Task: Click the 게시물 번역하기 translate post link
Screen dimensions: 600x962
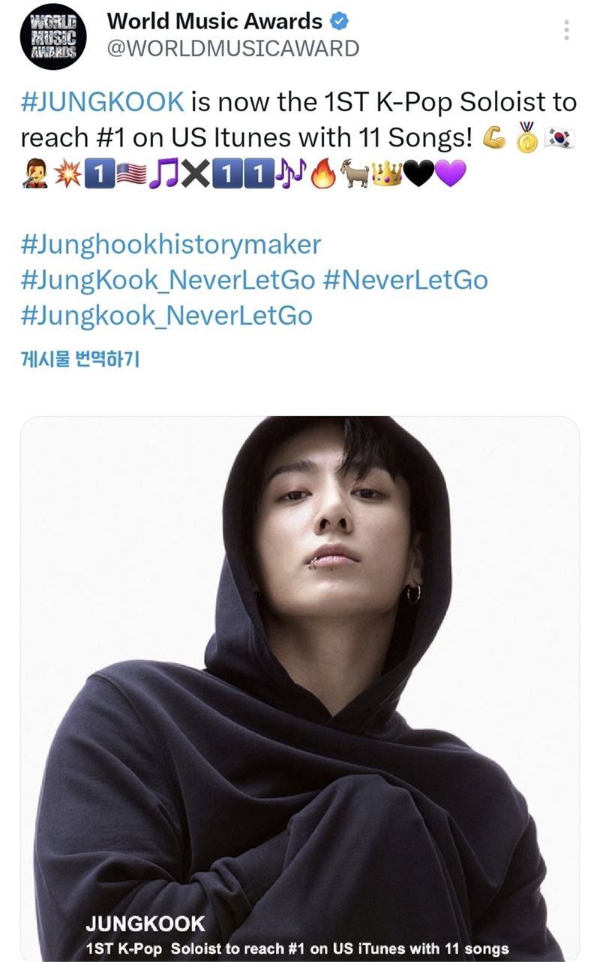Action: coord(80,358)
